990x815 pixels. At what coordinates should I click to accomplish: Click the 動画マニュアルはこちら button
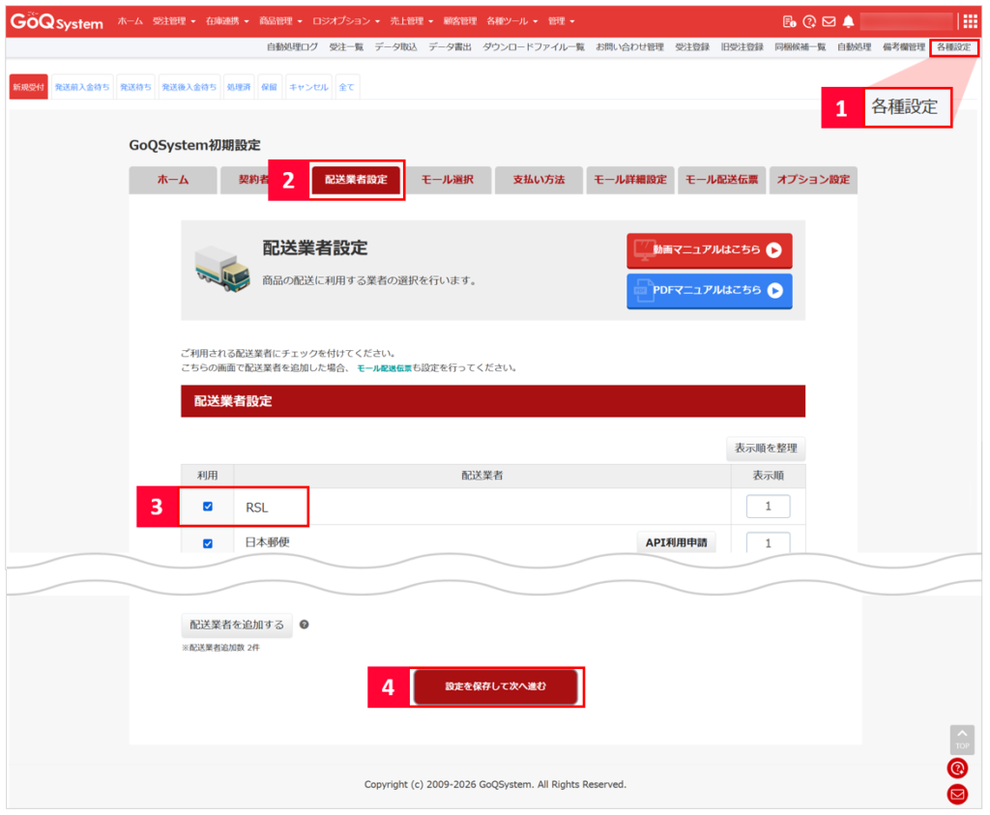point(710,250)
